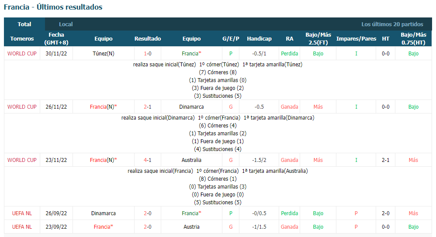Open WORLD CUP link in 23/11/22 row
The height and width of the screenshot is (237, 436).
click(x=22, y=160)
